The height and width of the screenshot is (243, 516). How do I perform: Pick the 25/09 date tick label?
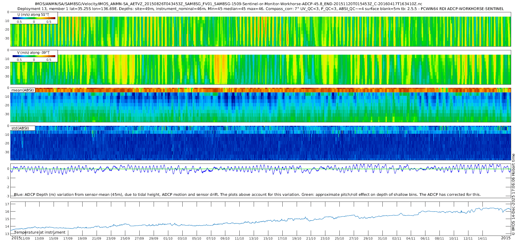point(125,238)
